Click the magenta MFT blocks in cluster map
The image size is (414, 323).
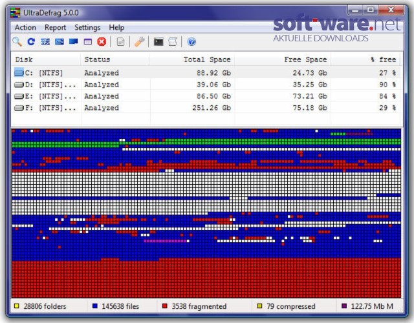[165, 241]
